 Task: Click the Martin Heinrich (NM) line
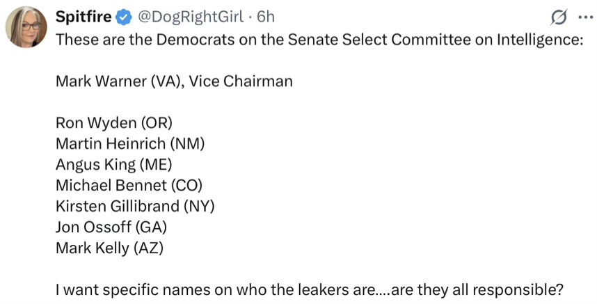click(130, 144)
